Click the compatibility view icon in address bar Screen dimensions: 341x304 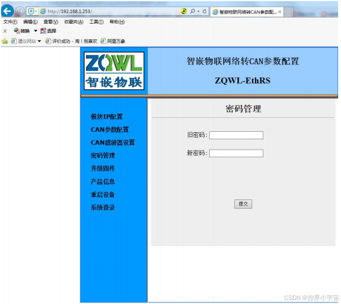pos(184,11)
